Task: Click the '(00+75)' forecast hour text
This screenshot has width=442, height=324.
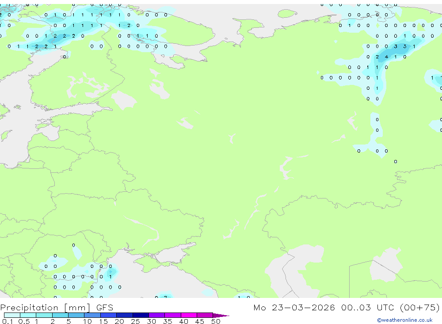Action: click(x=420, y=308)
